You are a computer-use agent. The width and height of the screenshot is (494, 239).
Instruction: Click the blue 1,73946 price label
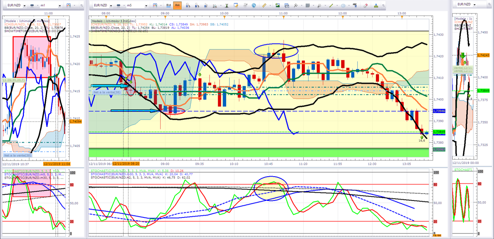438,111
